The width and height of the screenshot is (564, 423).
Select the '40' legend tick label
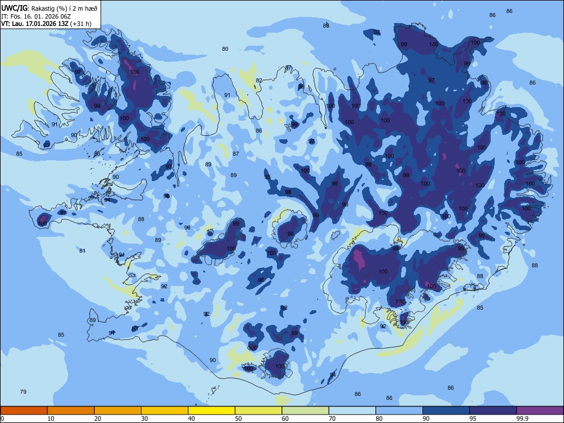(192, 418)
